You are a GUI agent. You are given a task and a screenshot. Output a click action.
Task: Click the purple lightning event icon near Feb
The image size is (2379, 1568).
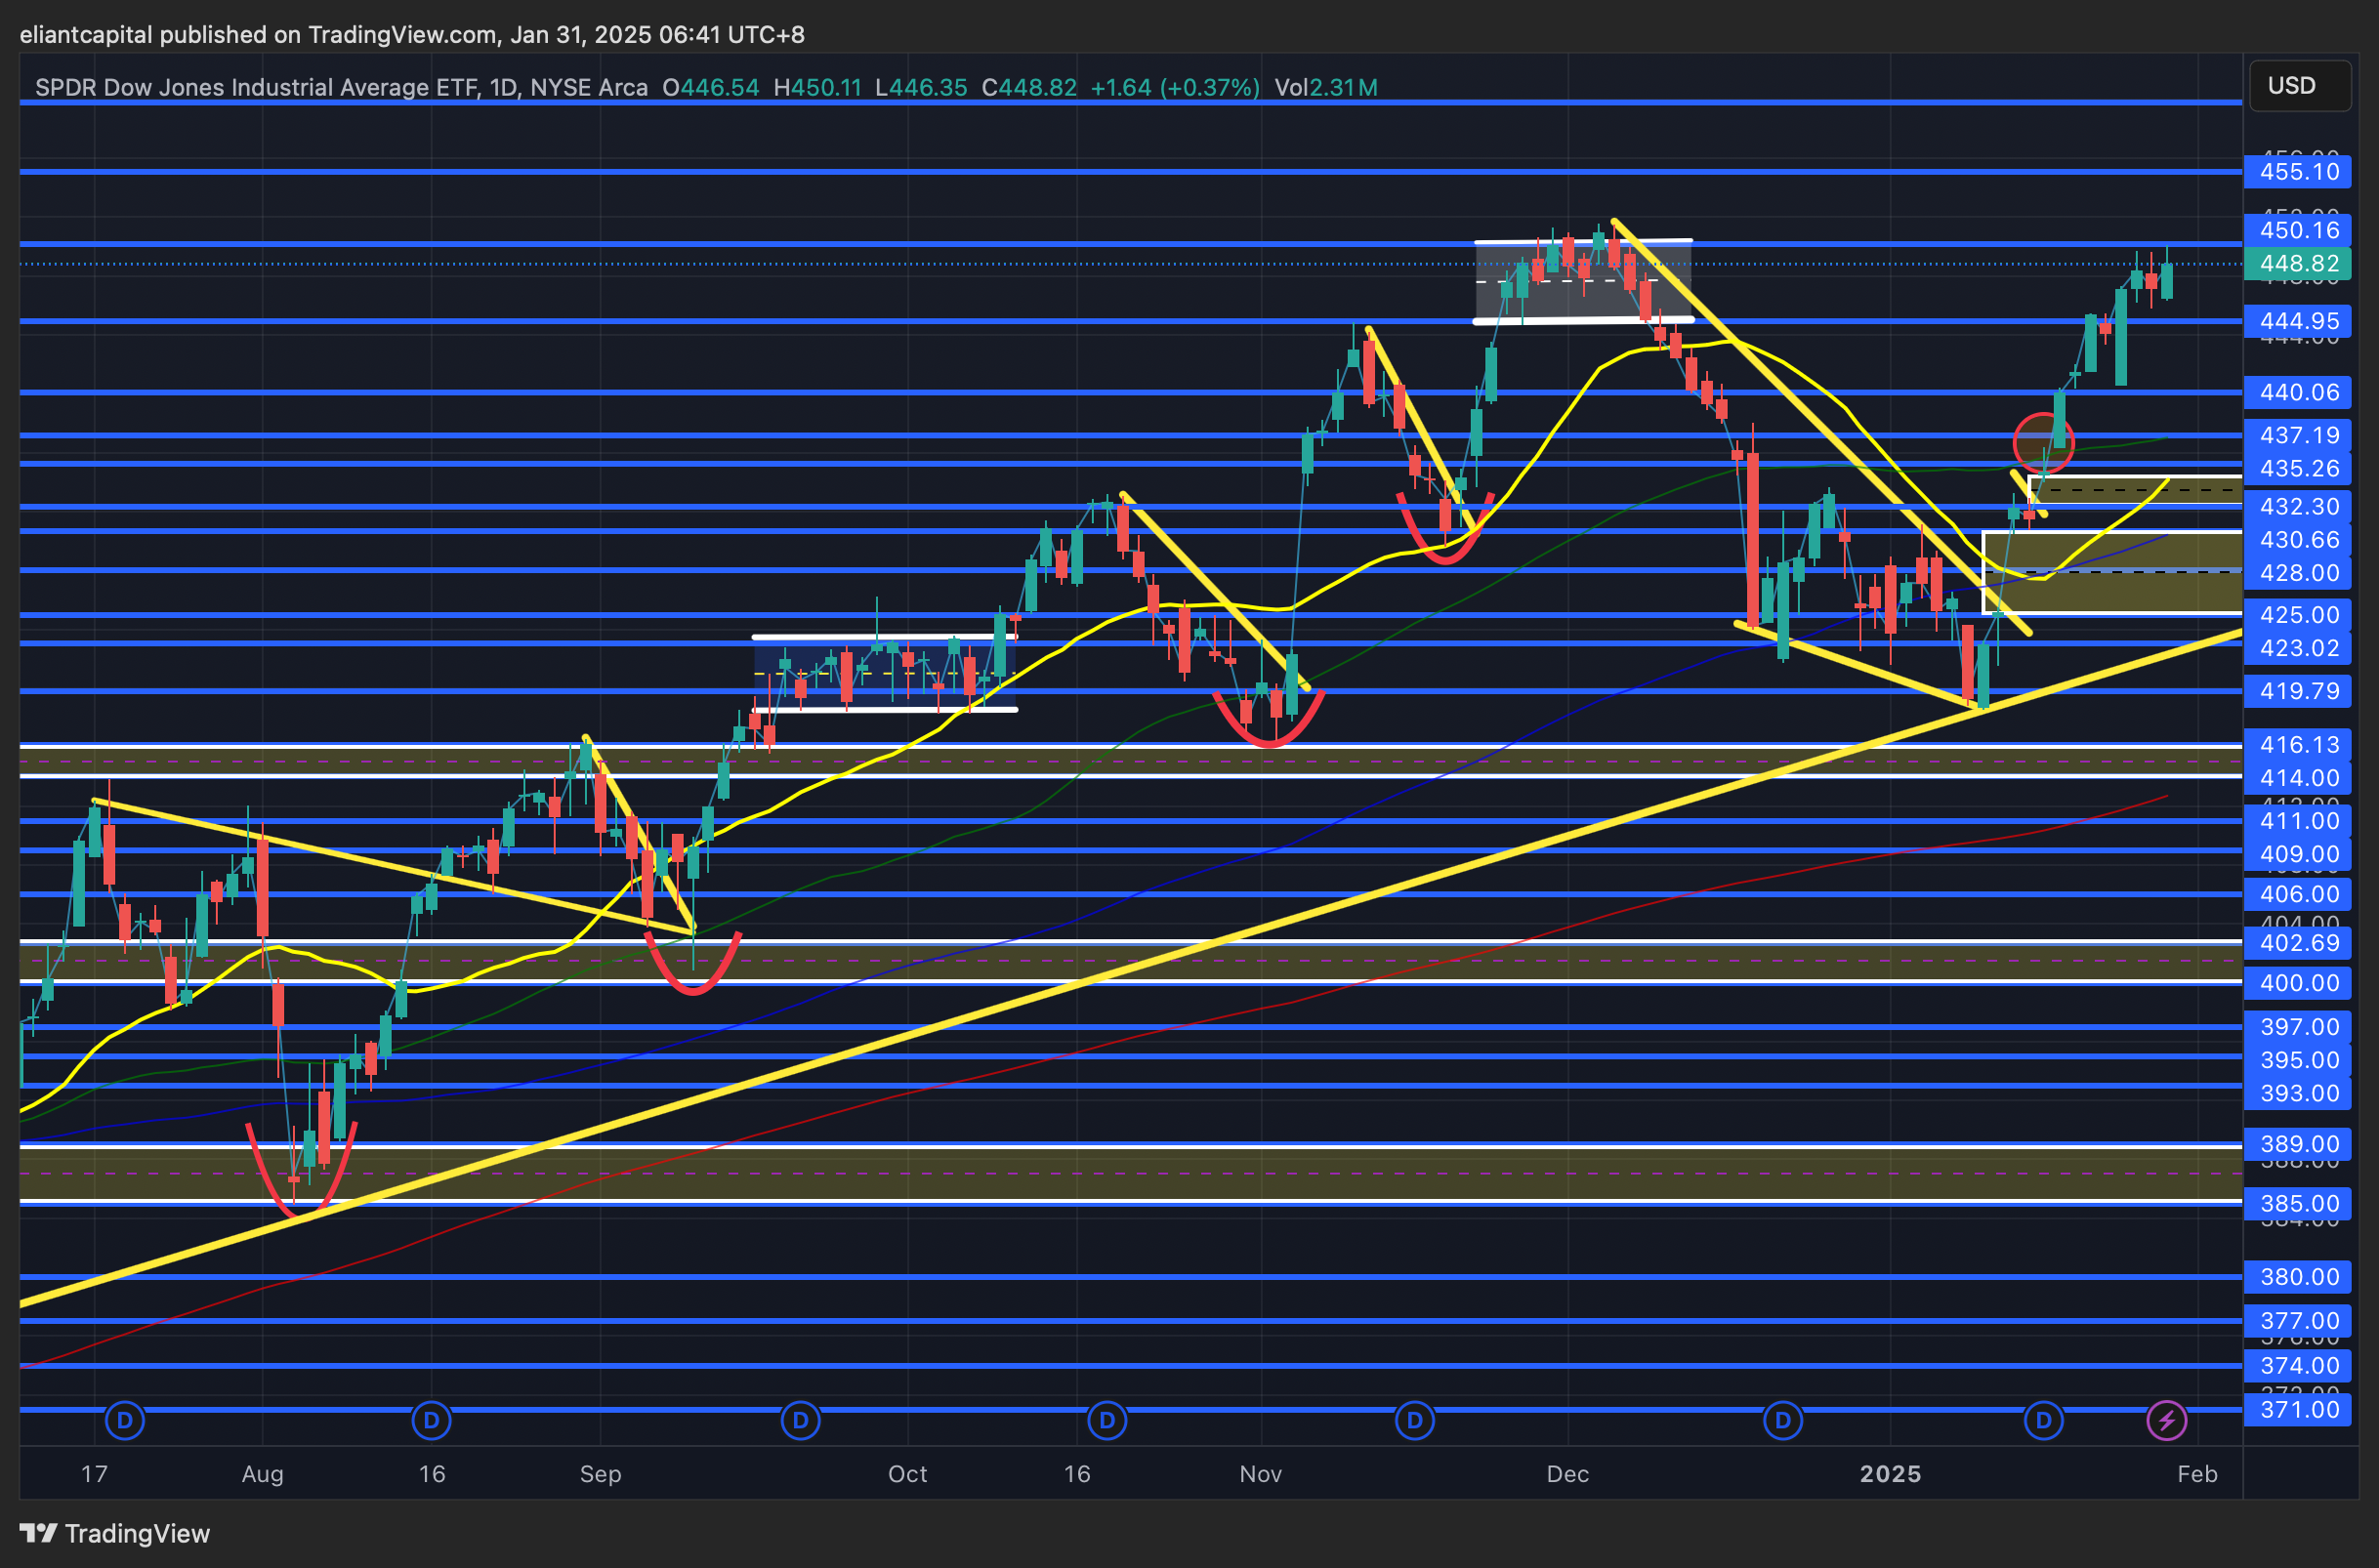pyautogui.click(x=2167, y=1420)
